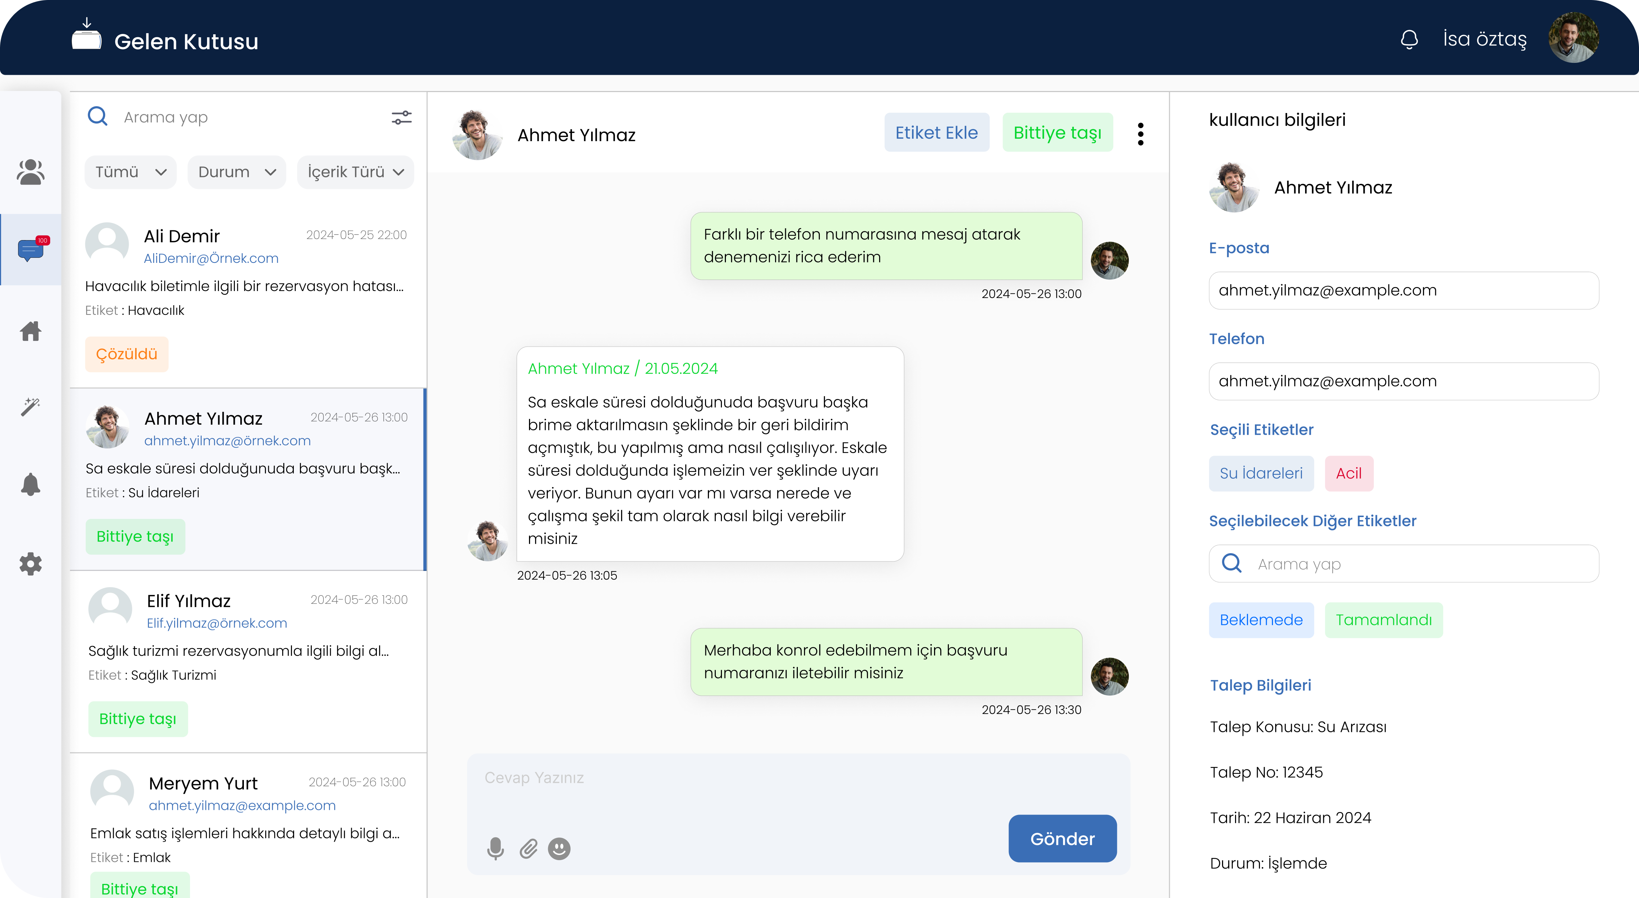1639x898 pixels.
Task: Open İsa öztaş profile avatar
Action: click(1574, 38)
